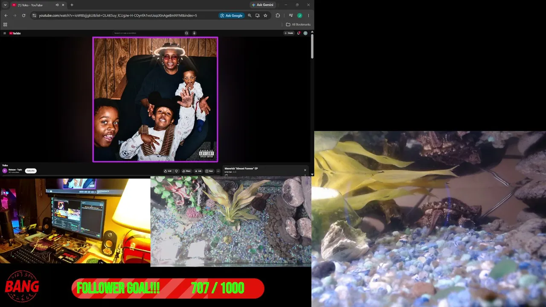Open Chrome three-dot menu
The width and height of the screenshot is (546, 307).
point(308,15)
